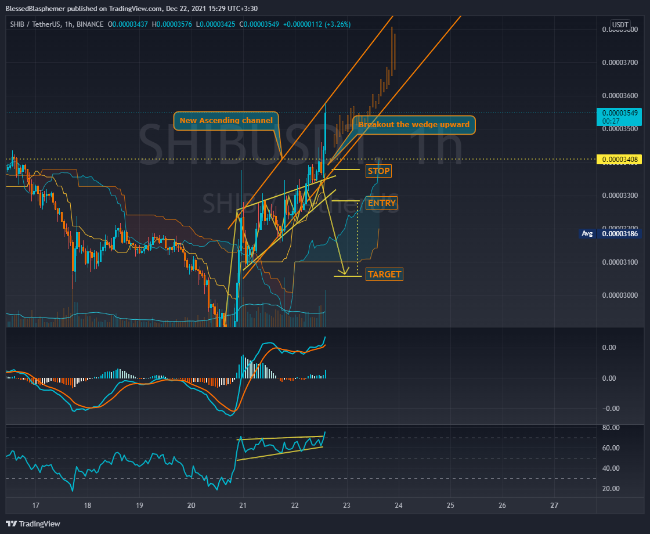Click the ENTRY label box

[x=382, y=203]
